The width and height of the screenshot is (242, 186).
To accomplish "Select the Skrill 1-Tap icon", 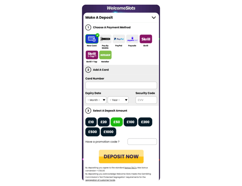I will [x=92, y=55].
